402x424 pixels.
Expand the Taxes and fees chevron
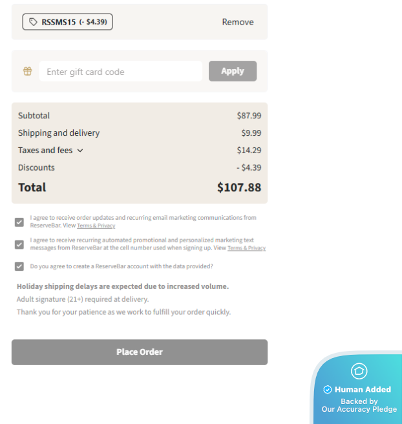(80, 151)
